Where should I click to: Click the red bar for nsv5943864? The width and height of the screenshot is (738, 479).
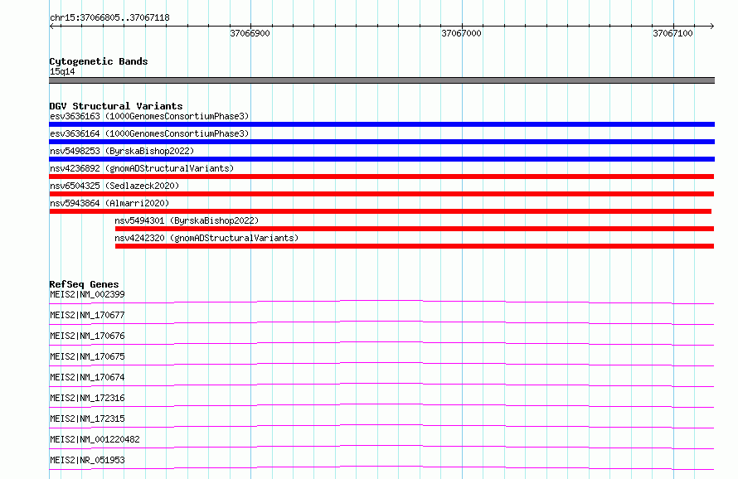tap(381, 211)
